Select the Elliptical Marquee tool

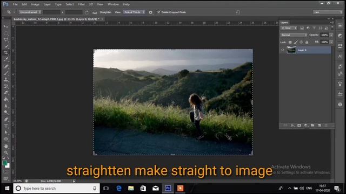(x=6, y=33)
